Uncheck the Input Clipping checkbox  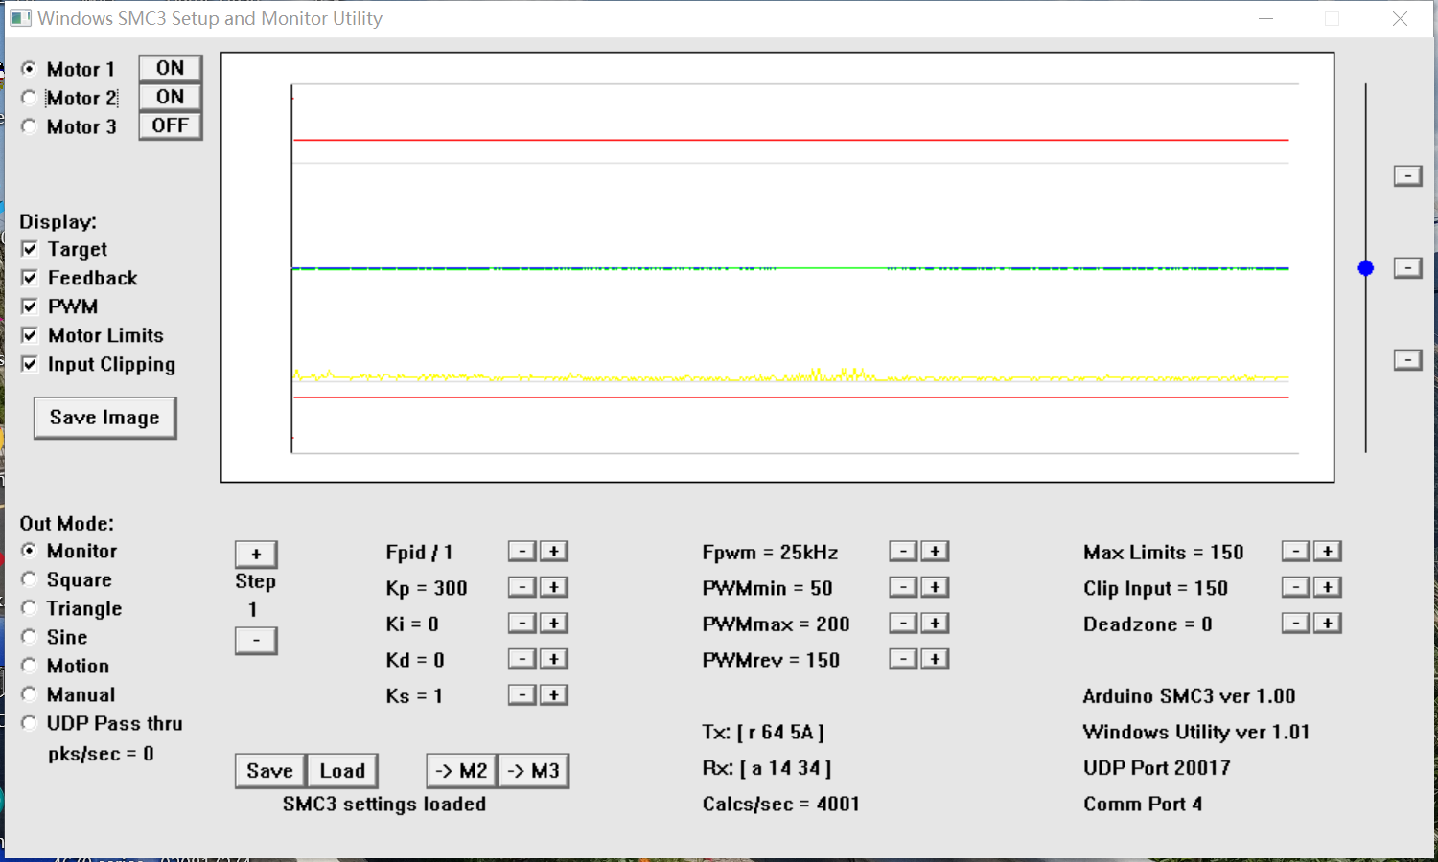pyautogui.click(x=30, y=364)
